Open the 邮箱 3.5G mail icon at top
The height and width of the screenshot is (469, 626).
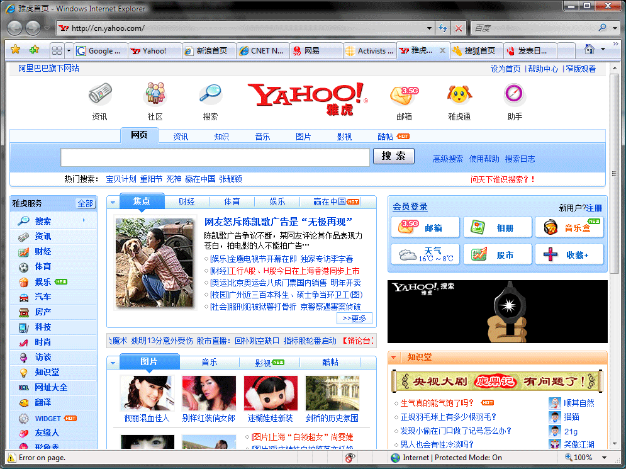pyautogui.click(x=404, y=95)
